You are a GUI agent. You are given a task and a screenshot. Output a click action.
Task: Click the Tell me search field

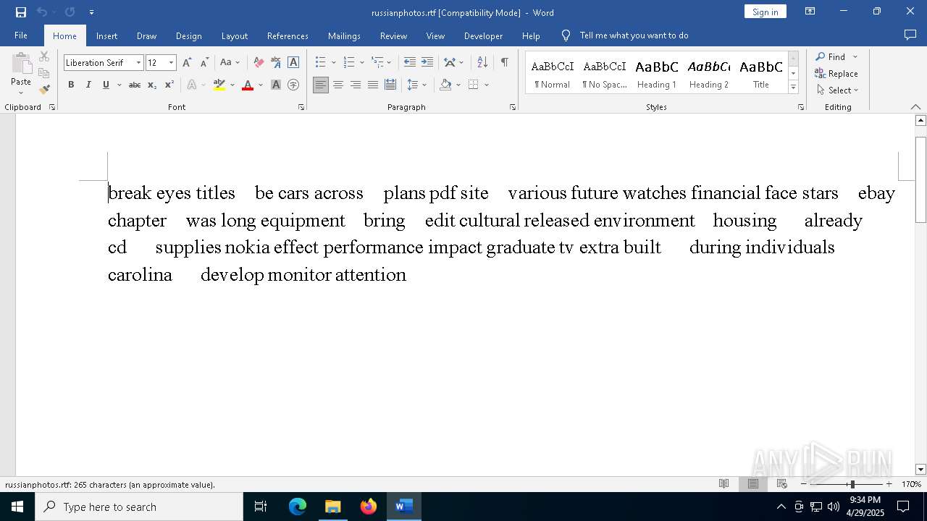pos(634,35)
